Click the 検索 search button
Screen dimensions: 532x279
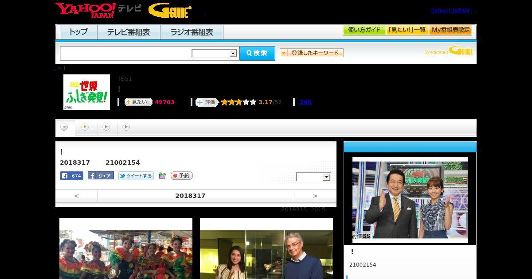coord(257,53)
